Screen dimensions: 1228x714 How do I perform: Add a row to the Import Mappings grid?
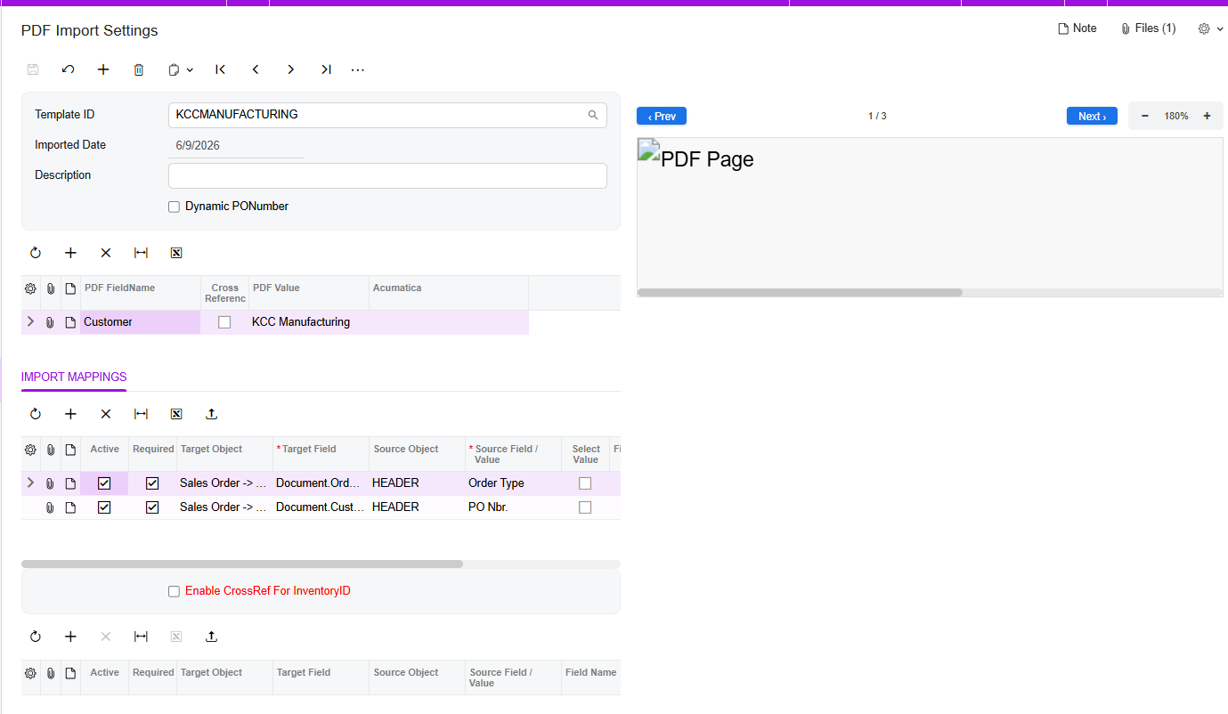(71, 414)
